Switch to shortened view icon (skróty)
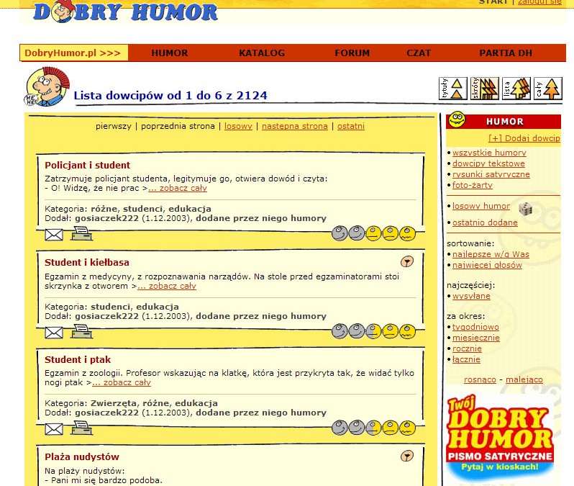The width and height of the screenshot is (574, 486). pyautogui.click(x=485, y=89)
